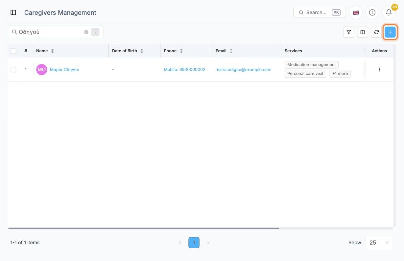This screenshot has width=404, height=261.
Task: Open the maria.odigou@example.com email link
Action: point(243,70)
